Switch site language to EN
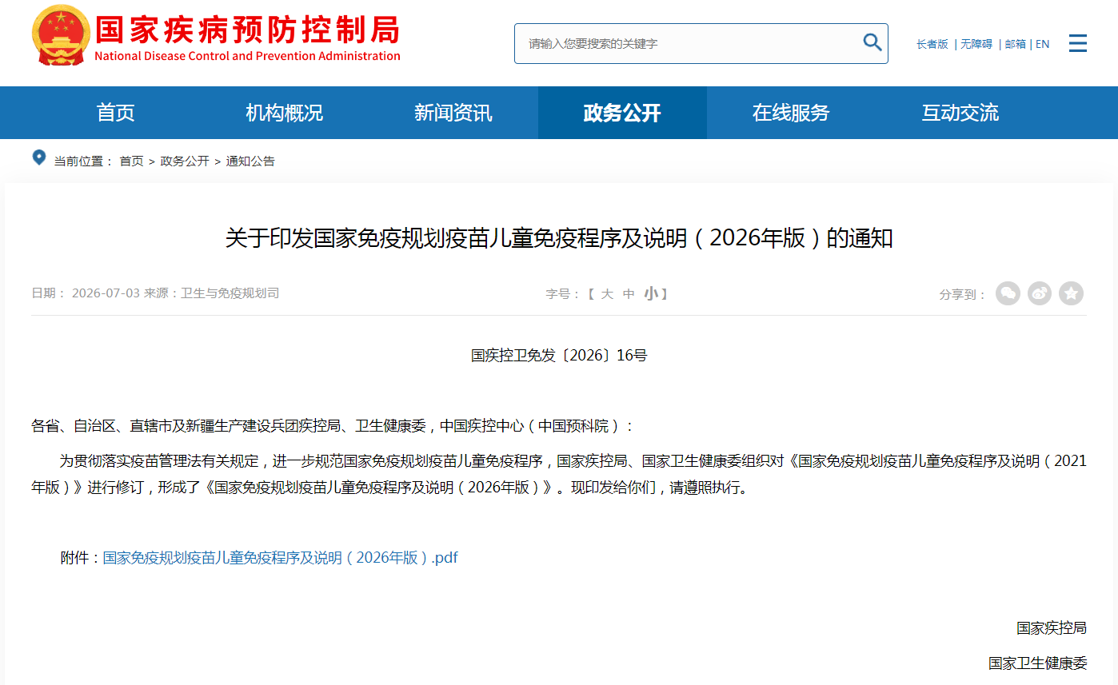 [1043, 44]
